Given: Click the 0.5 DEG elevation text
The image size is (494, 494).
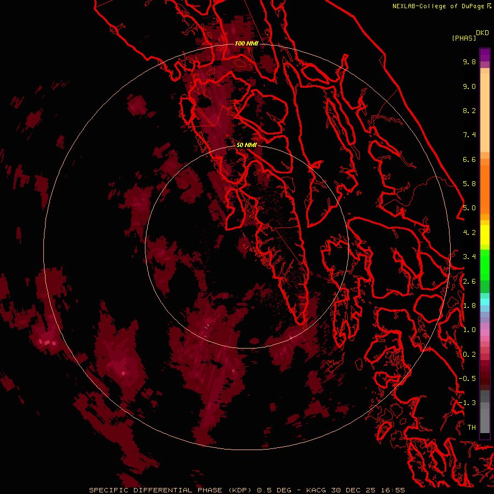Looking at the screenshot, I should [x=276, y=490].
